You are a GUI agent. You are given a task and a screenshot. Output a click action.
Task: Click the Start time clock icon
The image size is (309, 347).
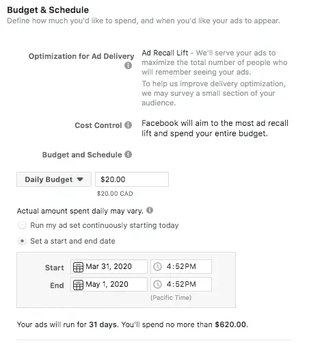(x=157, y=266)
